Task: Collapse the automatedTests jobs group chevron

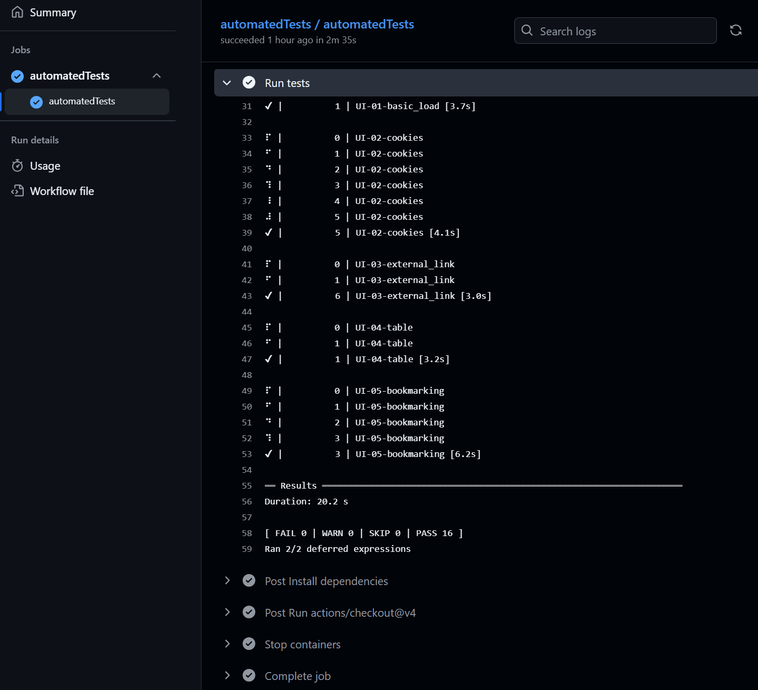Action: 157,75
